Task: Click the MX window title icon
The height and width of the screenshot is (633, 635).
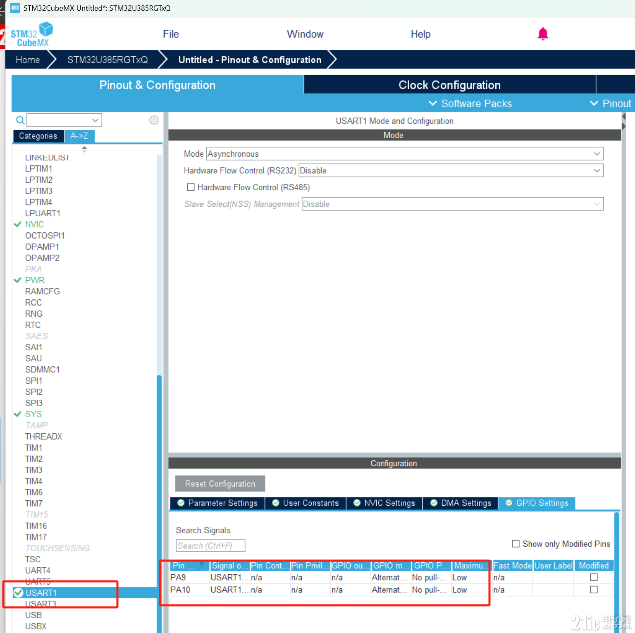Action: coord(15,8)
